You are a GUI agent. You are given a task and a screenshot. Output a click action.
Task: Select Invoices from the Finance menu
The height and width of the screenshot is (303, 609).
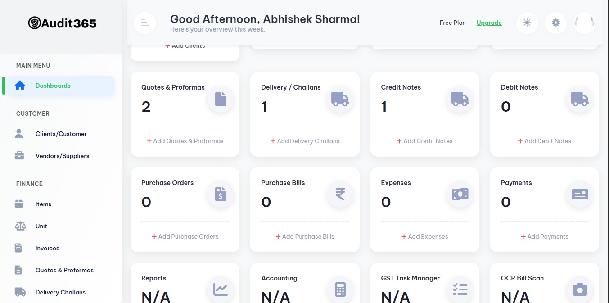coord(47,248)
